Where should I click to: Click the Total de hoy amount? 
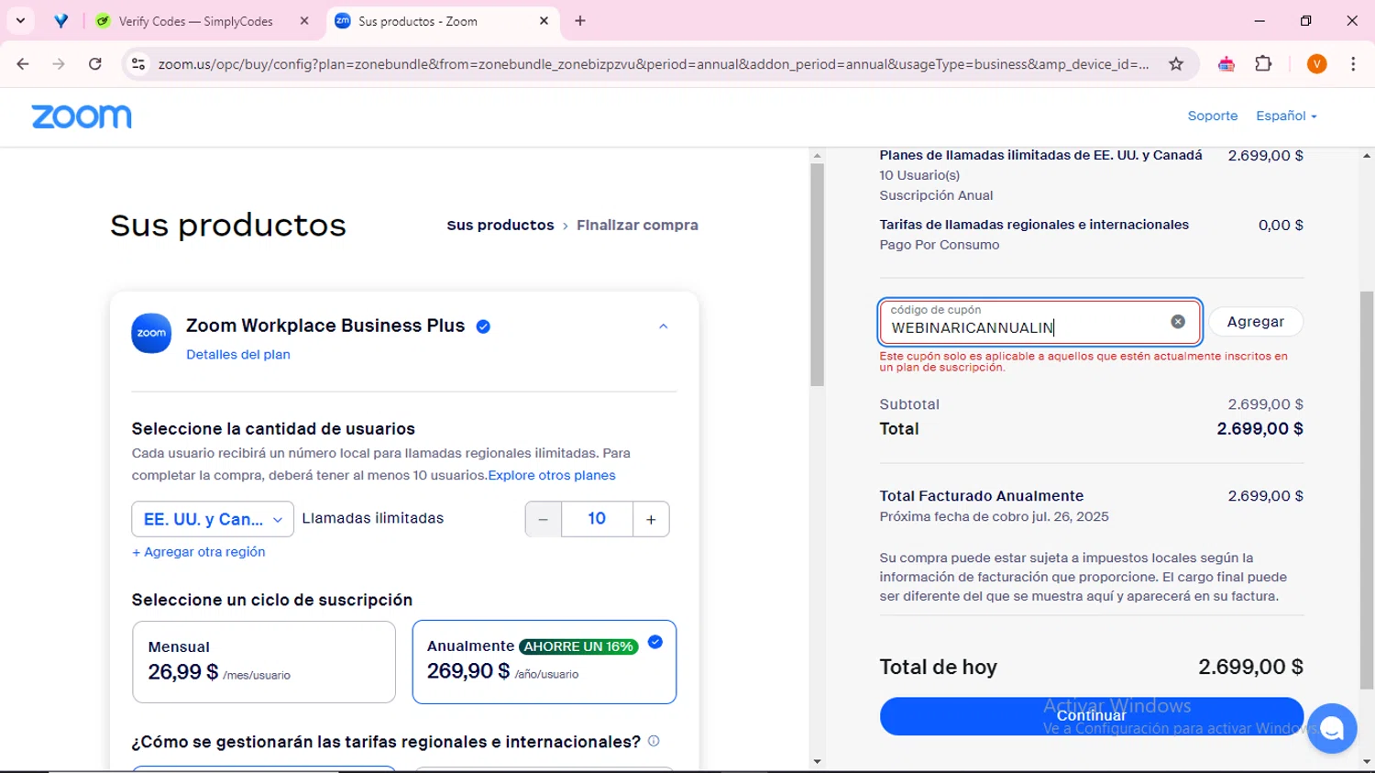click(x=1250, y=667)
